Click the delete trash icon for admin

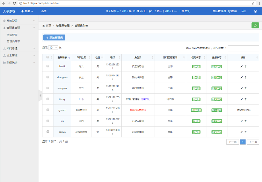[x=246, y=132]
